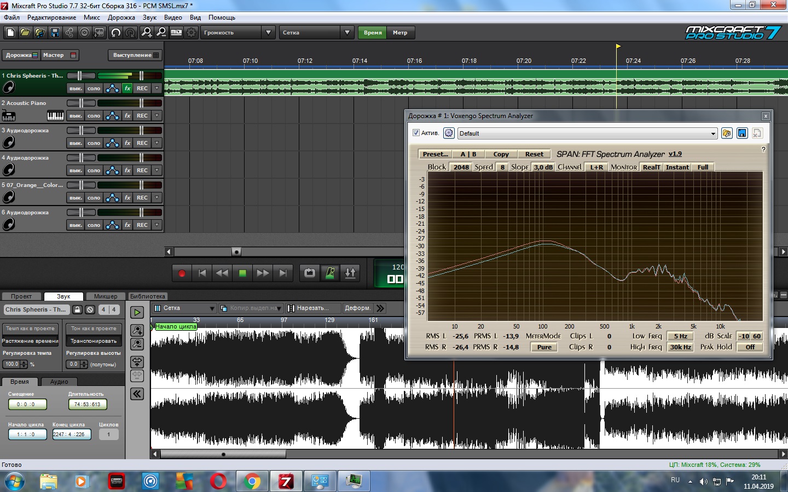The image size is (788, 492).
Task: Adjust the Chris Spheeris track volume slider
Action: click(141, 75)
